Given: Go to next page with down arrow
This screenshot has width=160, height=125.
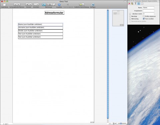Looking at the screenshot, I should click(19, 5).
